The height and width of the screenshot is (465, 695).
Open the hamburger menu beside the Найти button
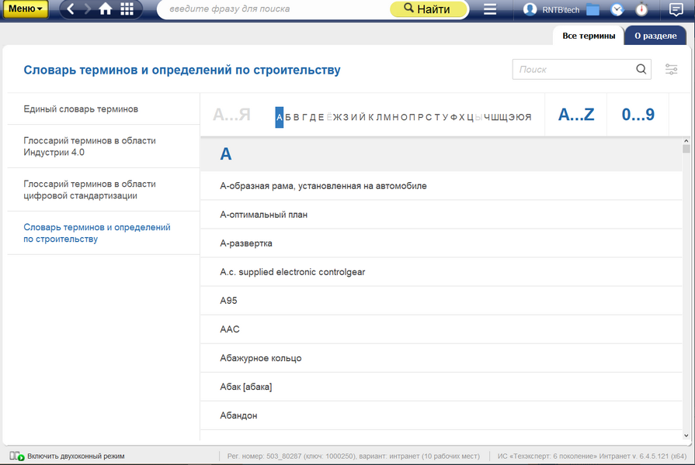pyautogui.click(x=490, y=9)
